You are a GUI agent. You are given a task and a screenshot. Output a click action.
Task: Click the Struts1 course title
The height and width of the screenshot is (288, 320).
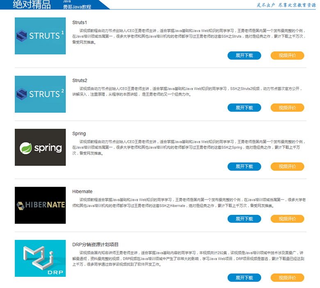point(80,22)
